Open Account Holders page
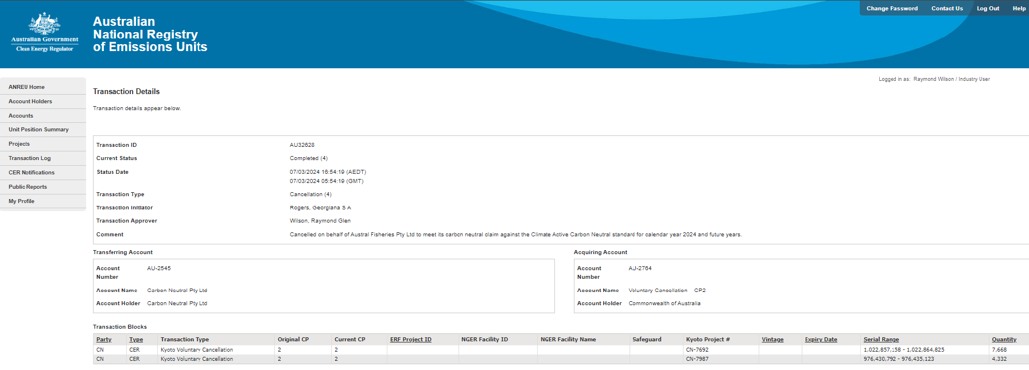Viewport: 1029px width, 370px height. pyautogui.click(x=30, y=102)
